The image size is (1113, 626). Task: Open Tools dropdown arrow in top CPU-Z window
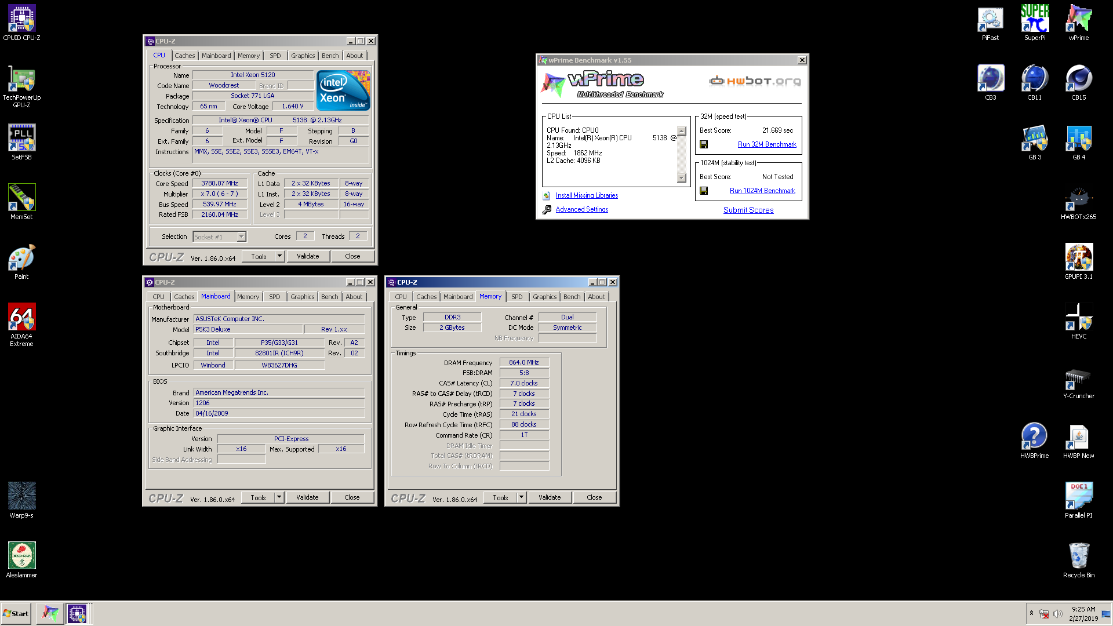(x=279, y=256)
